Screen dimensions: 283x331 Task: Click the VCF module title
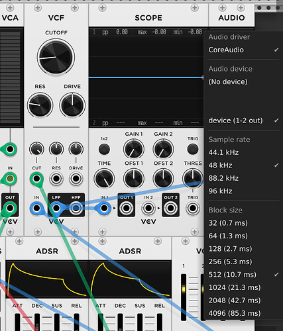click(56, 18)
